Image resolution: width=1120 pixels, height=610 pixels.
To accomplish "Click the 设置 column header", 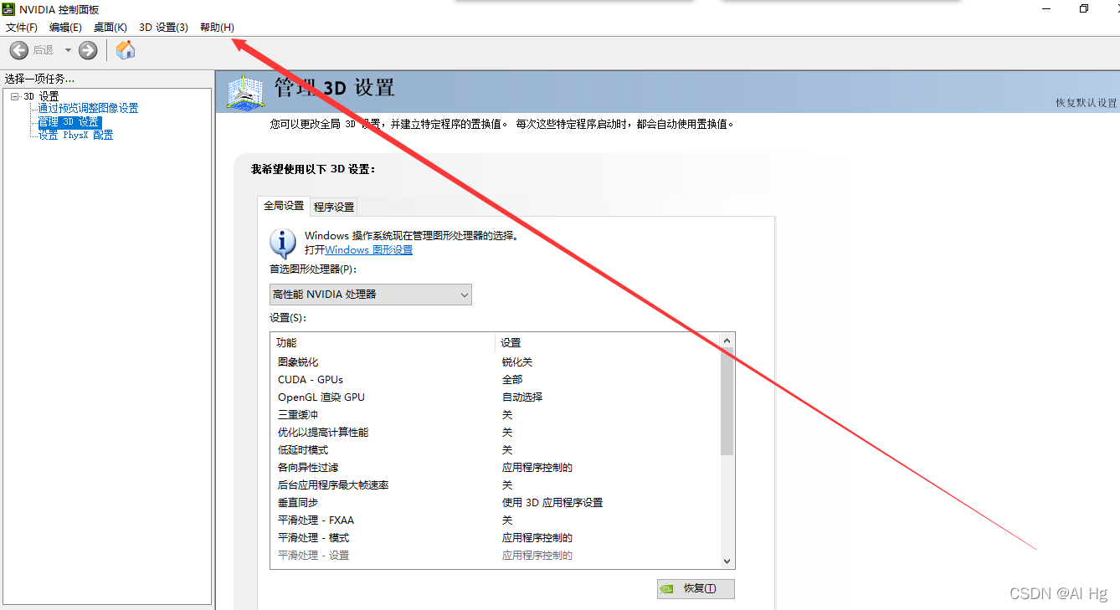I will pos(607,343).
